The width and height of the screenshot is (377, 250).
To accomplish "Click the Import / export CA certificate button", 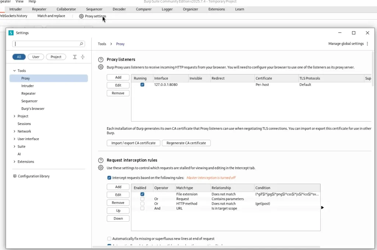I will tap(133, 143).
